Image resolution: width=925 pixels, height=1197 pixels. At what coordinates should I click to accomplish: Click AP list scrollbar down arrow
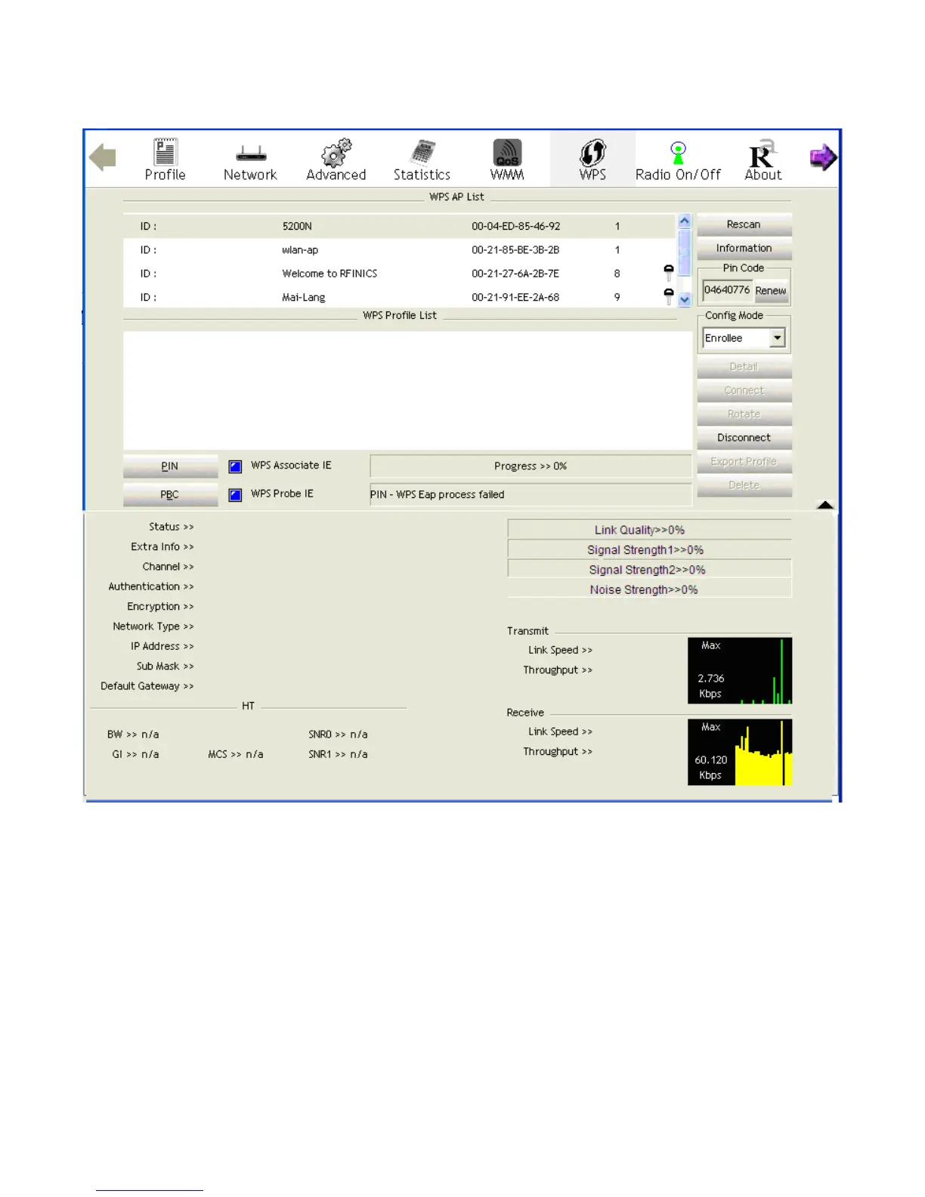pos(685,299)
